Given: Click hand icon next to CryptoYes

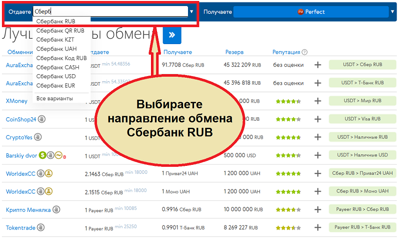Looking at the screenshot, I should pos(38,137).
